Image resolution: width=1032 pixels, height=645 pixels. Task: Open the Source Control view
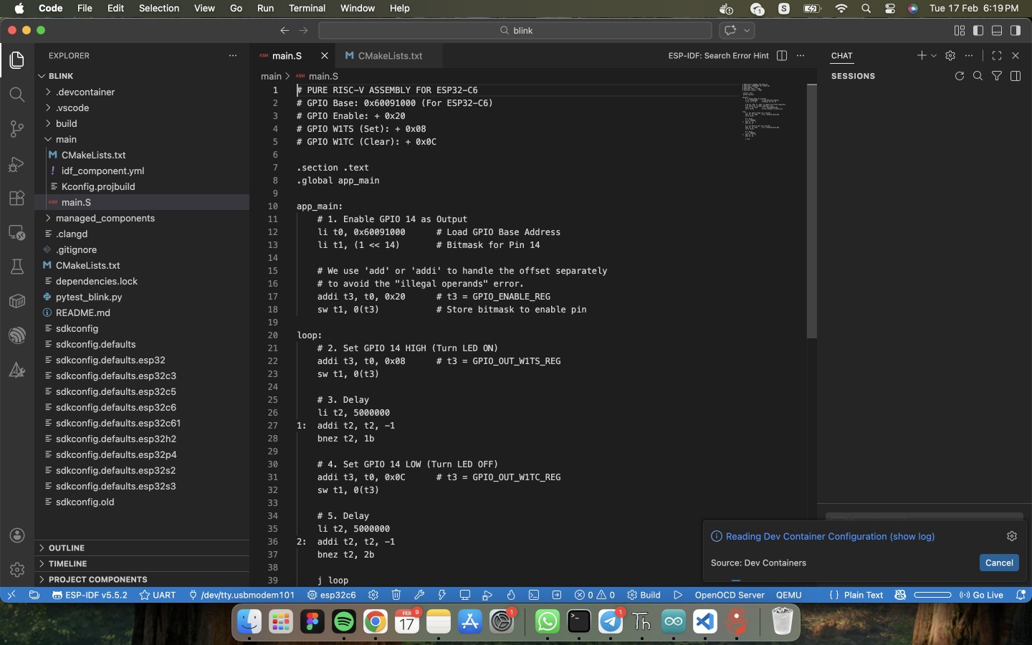tap(17, 129)
